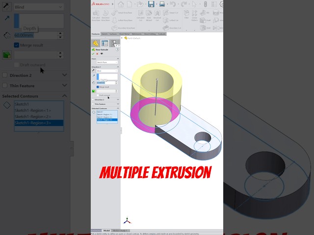Expand the SolidWorks menu arrow by logo

click(112, 4)
